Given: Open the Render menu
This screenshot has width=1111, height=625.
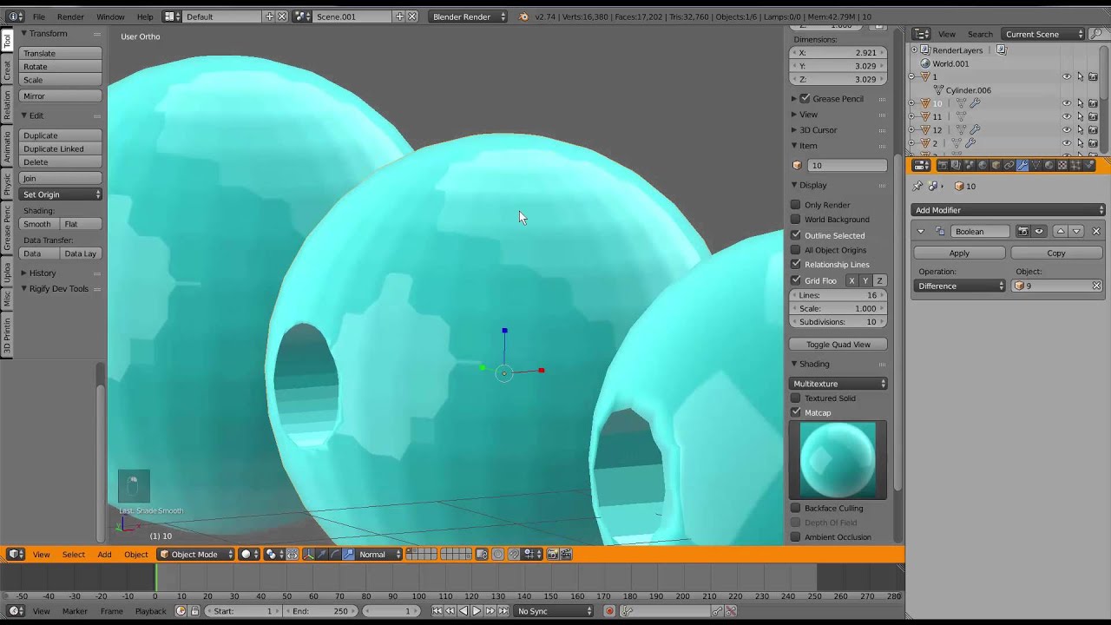Looking at the screenshot, I should click(x=70, y=16).
